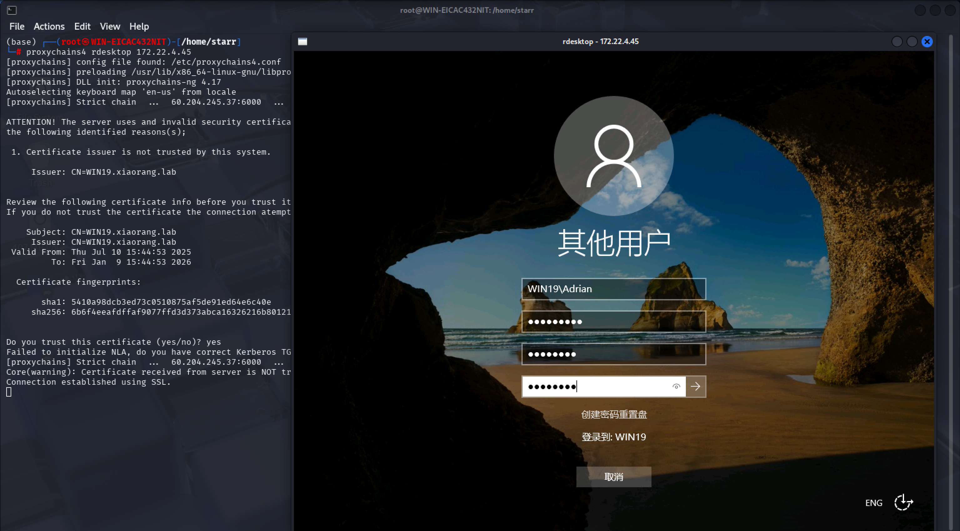Click the username field WIN19\Adrian

(x=613, y=289)
